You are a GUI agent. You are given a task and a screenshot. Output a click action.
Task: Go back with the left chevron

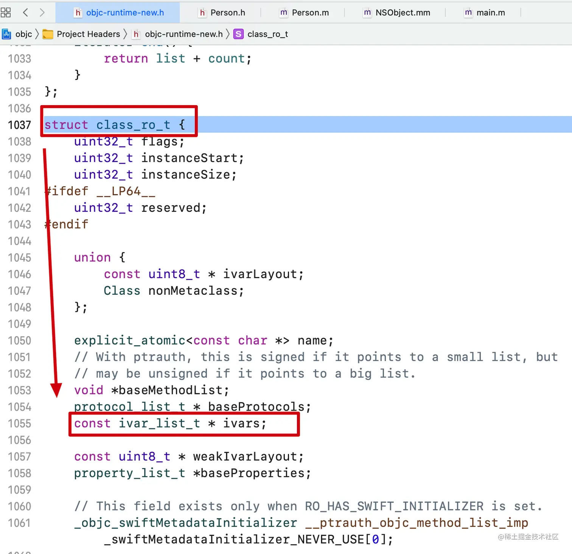[x=26, y=12]
